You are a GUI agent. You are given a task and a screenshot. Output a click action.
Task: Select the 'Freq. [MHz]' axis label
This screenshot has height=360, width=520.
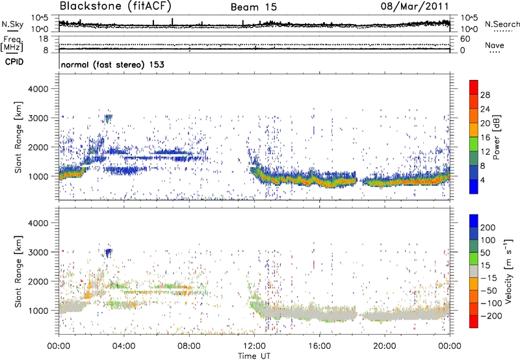[x=12, y=44]
